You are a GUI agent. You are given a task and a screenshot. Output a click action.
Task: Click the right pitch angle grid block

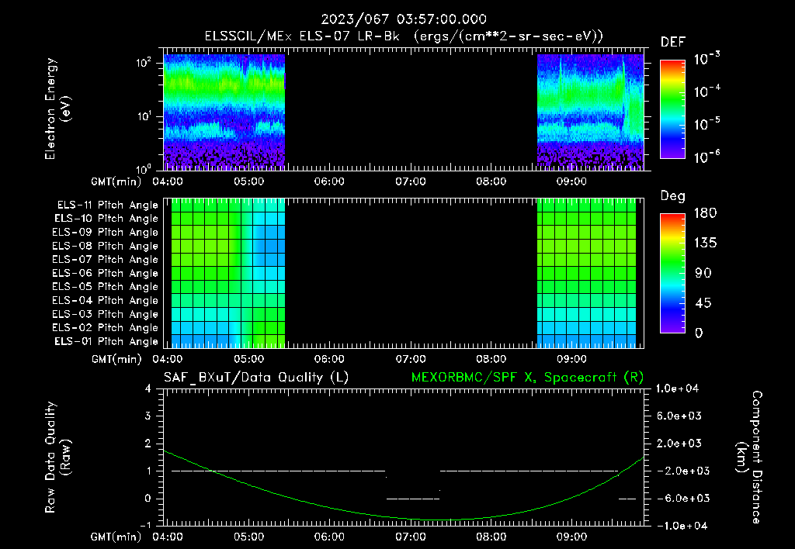click(587, 274)
